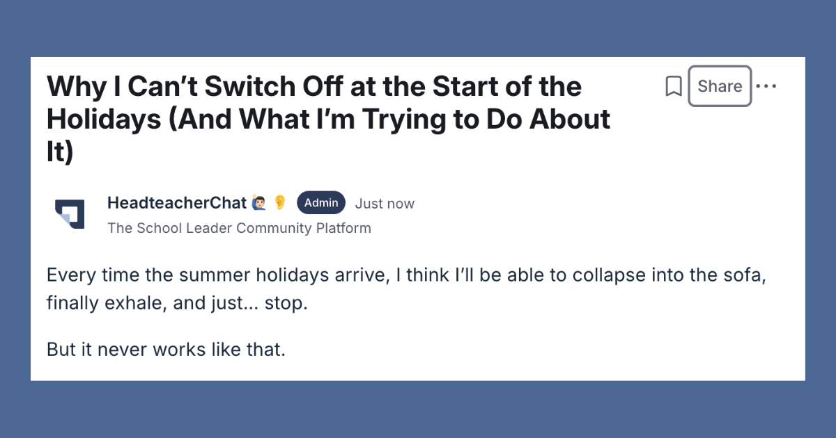Click the line 'But it never works like that.'
Image resolution: width=836 pixels, height=438 pixels.
[x=167, y=349]
